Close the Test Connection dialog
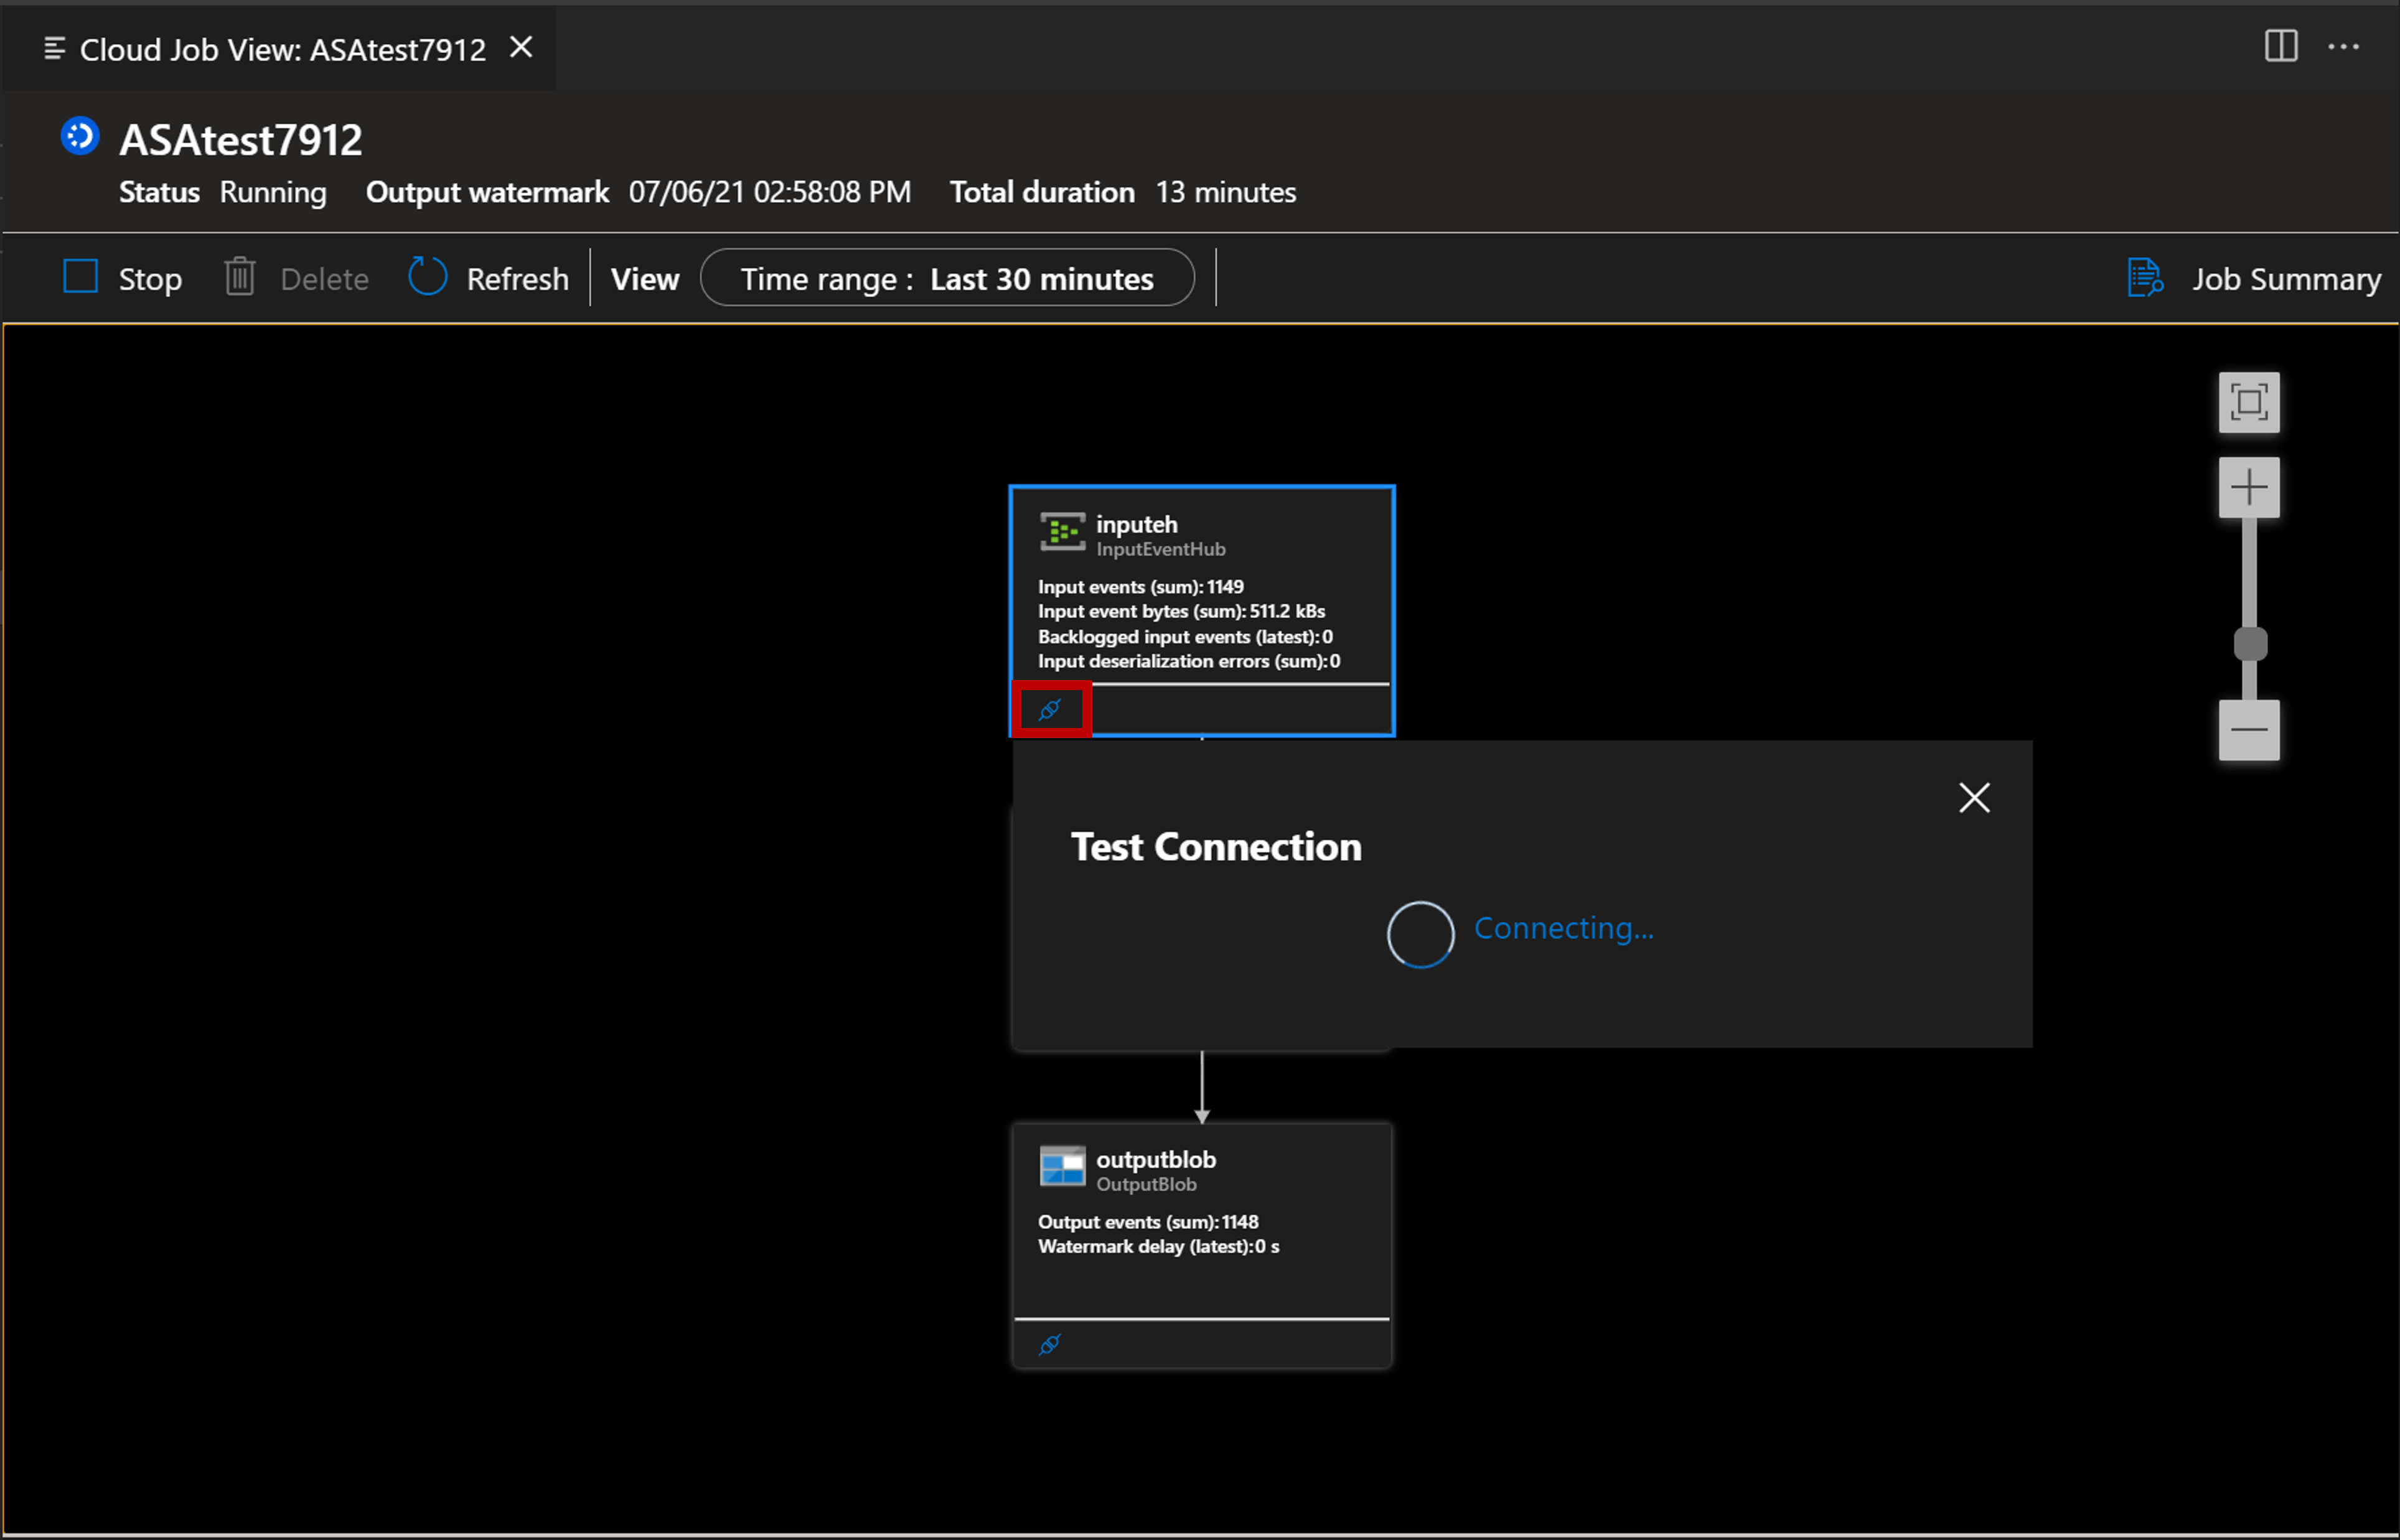This screenshot has height=1540, width=2400. pos(1973,797)
